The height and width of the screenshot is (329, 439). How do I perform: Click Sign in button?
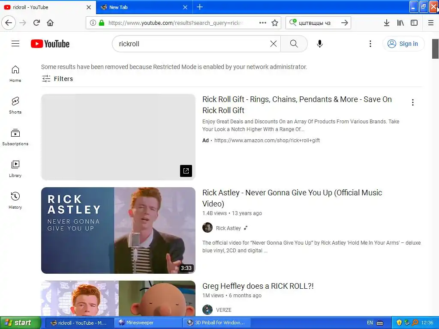point(403,44)
